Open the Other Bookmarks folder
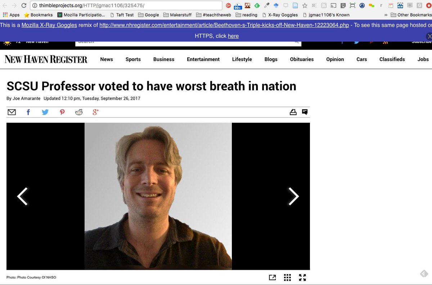Viewport: 432px width, 285px height. [411, 15]
